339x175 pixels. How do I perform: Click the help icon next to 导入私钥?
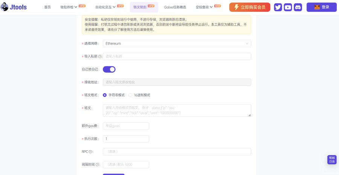(100, 57)
